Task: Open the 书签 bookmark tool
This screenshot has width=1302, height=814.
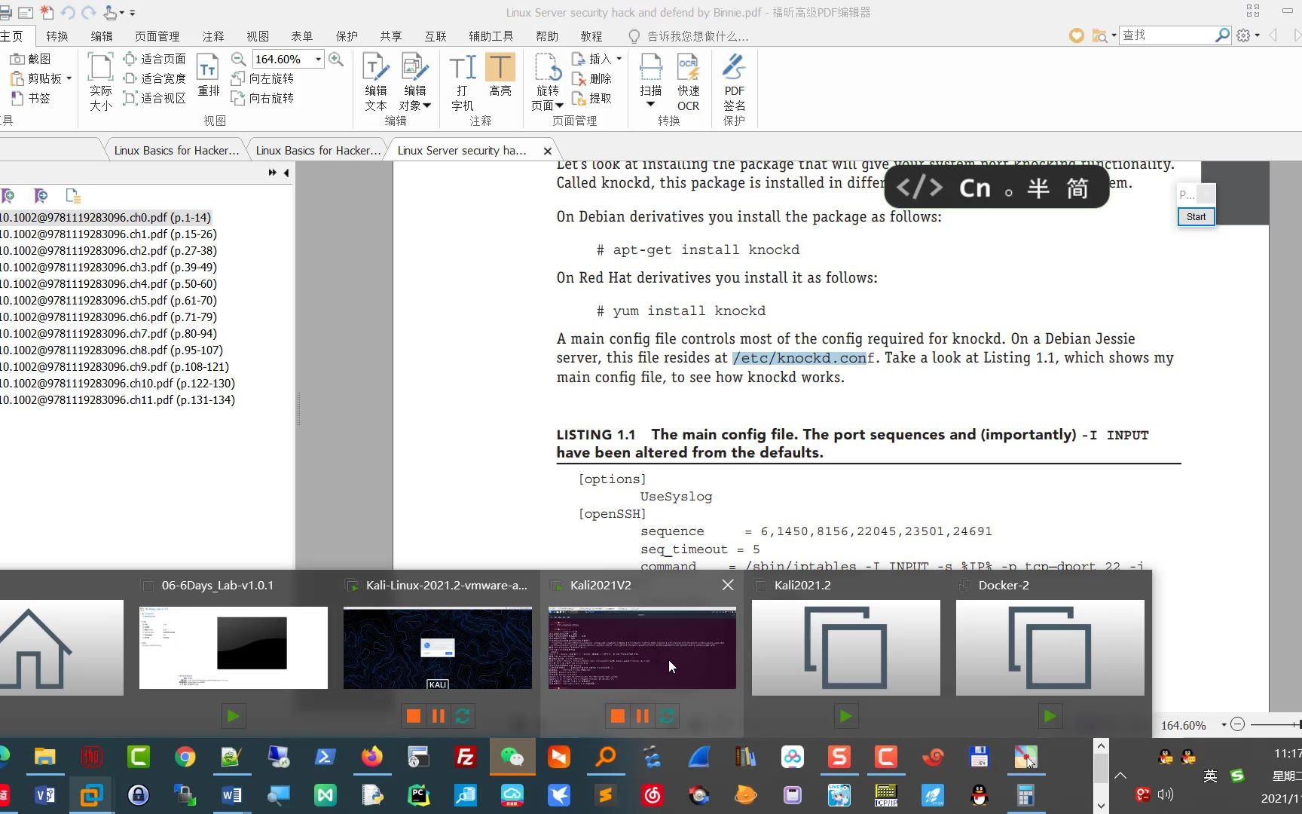Action: 30,98
